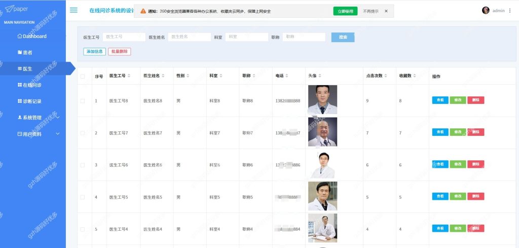The height and width of the screenshot is (248, 519).
Task: Click 删除 for 医生姓名4
Action: 475,228
